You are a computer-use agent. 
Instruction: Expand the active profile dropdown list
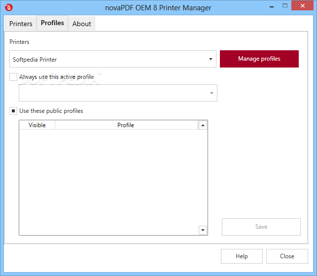(x=118, y=93)
